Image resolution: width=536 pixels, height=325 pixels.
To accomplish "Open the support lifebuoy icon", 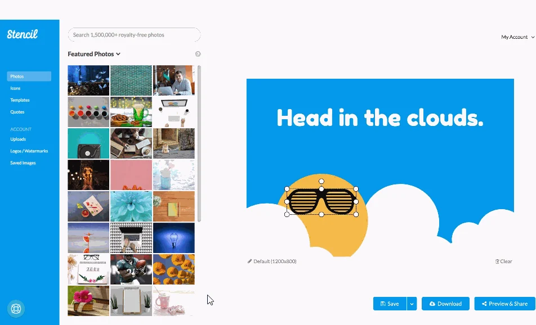I will 16,309.
